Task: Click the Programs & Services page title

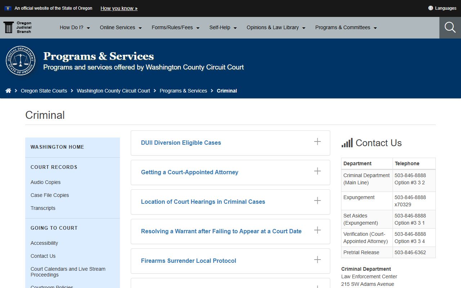Action: [99, 56]
